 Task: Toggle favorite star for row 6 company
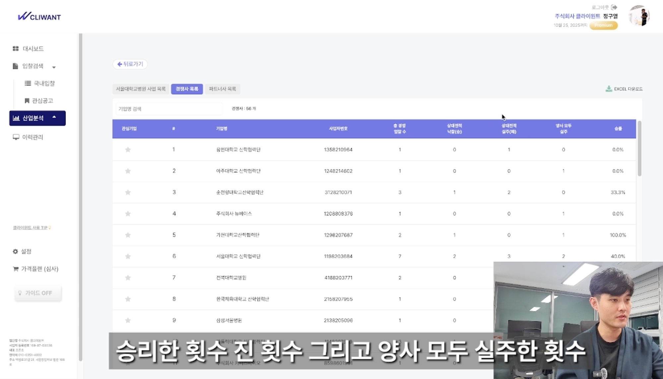pos(128,256)
